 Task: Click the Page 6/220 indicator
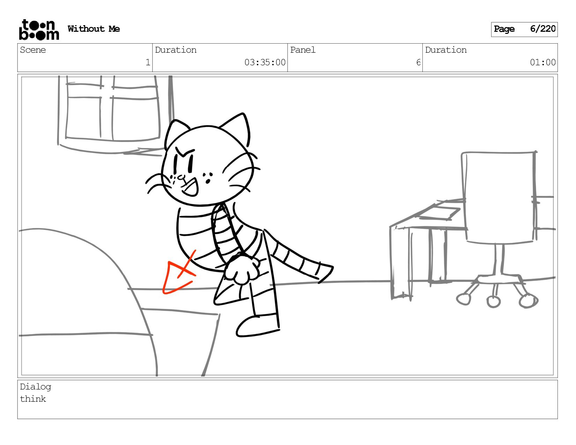pos(524,29)
